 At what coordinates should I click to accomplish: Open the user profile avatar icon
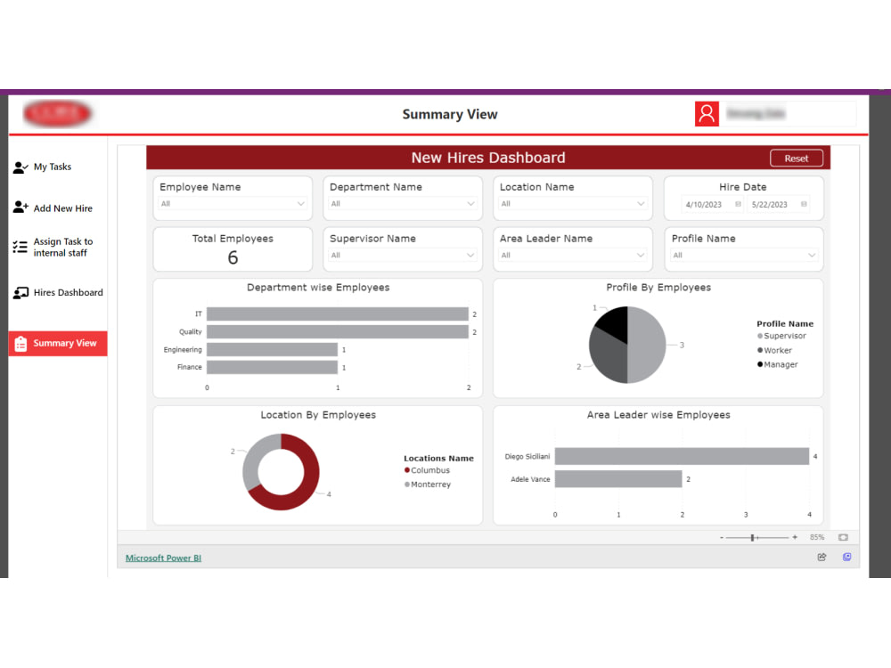coord(707,114)
